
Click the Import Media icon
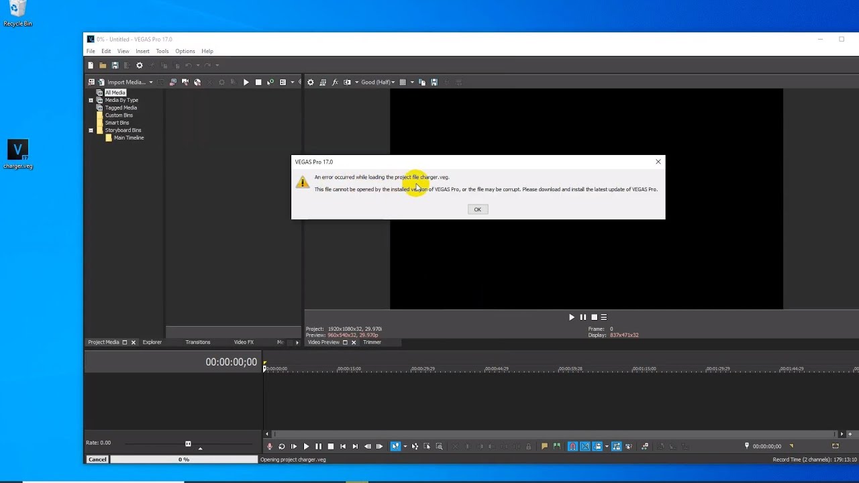coord(101,82)
